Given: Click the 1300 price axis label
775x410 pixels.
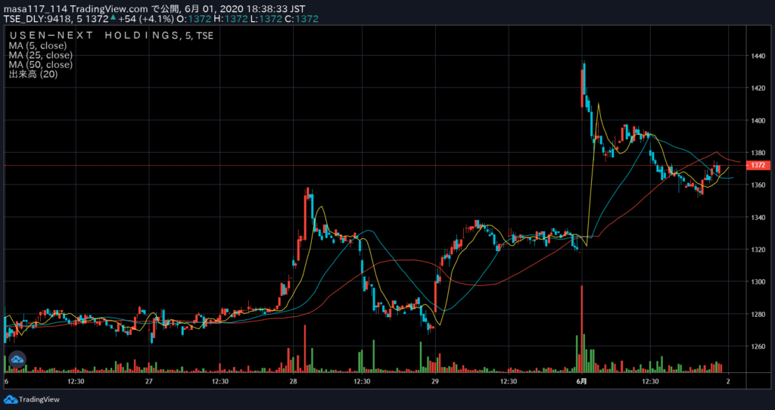Looking at the screenshot, I should click(758, 281).
